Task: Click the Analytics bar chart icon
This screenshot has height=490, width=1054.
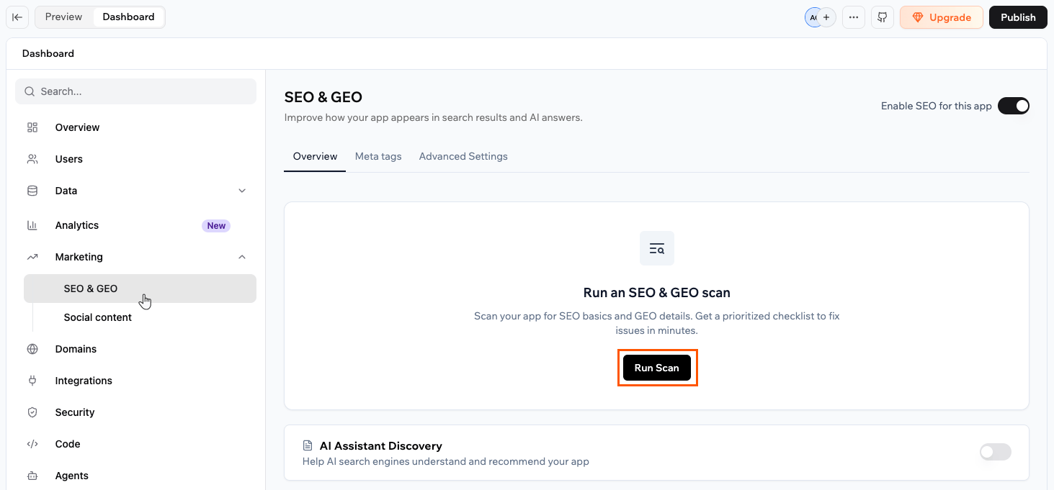Action: (32, 225)
